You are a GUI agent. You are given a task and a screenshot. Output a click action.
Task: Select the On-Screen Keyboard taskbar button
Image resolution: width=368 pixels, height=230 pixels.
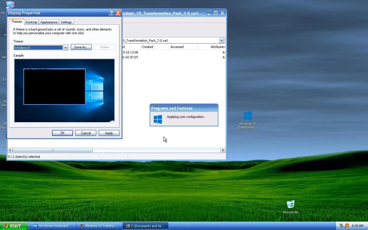(53, 226)
